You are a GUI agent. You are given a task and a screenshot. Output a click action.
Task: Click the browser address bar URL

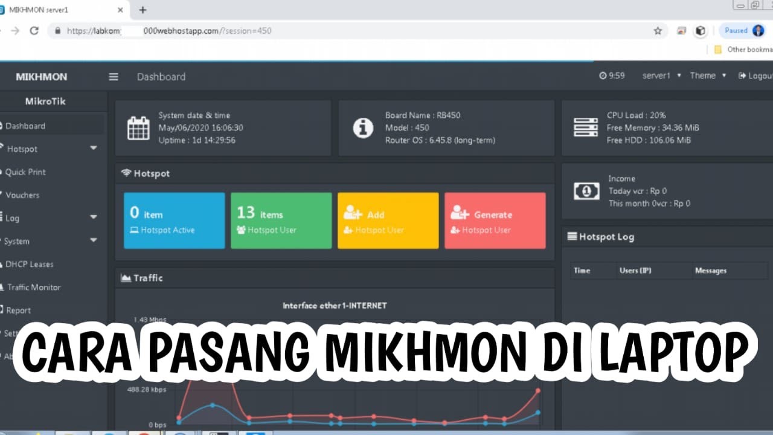pos(169,31)
